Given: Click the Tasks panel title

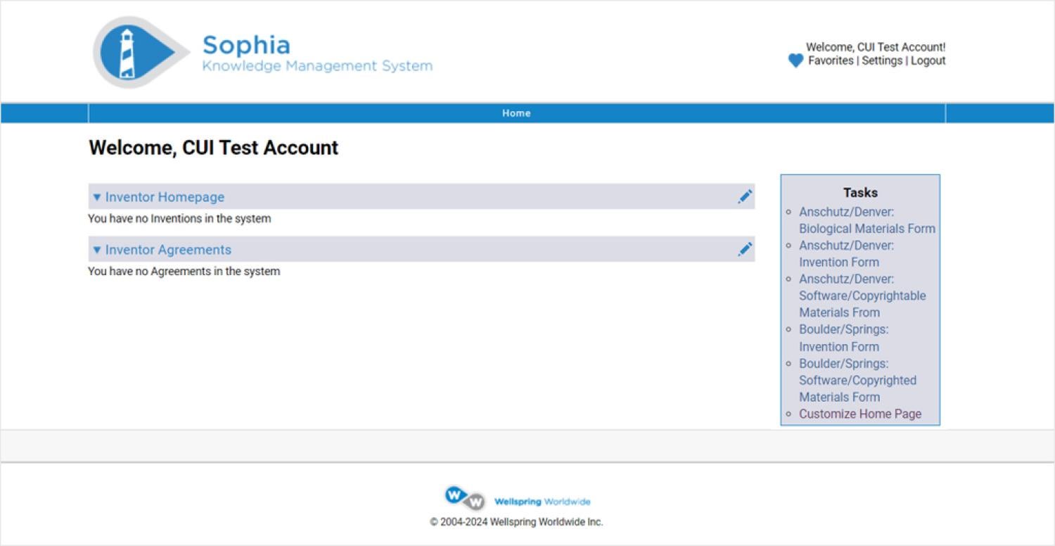Looking at the screenshot, I should [860, 192].
